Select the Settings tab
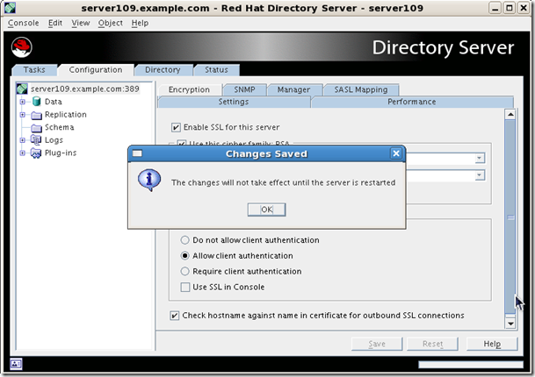The image size is (535, 377). [234, 102]
